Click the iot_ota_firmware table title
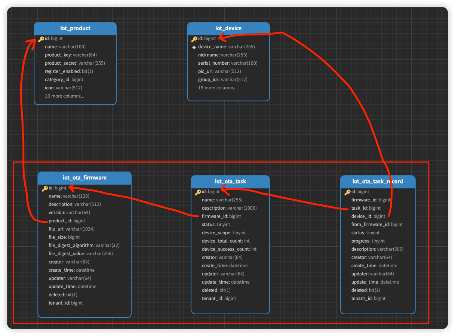 click(x=84, y=178)
